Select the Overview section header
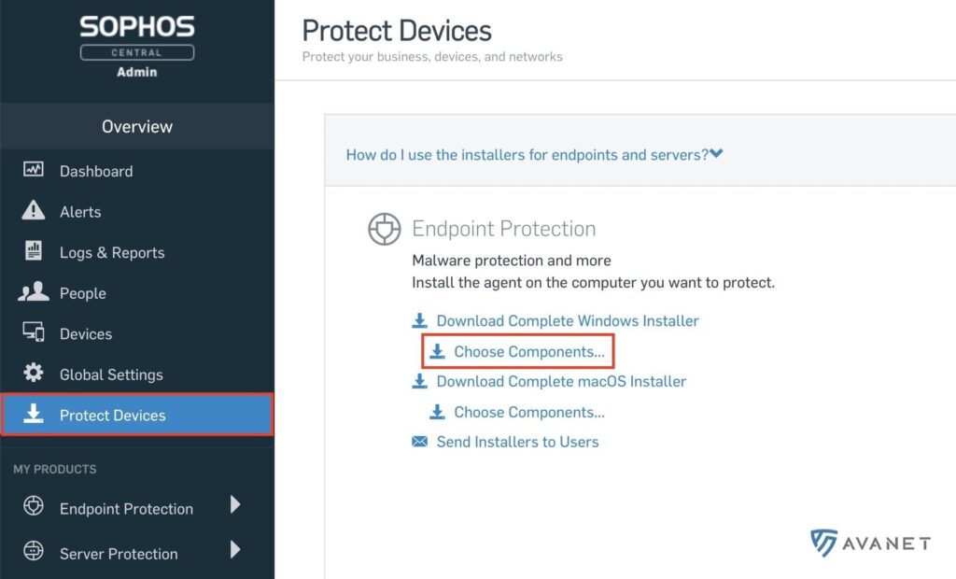 click(137, 126)
